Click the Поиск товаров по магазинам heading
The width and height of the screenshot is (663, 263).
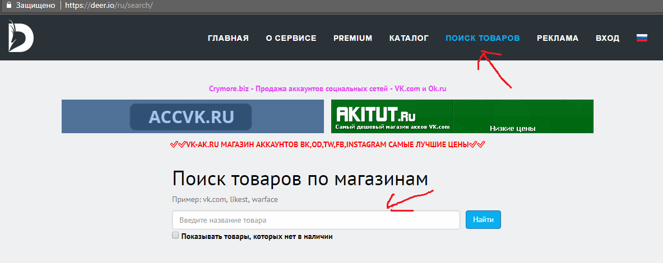[300, 180]
